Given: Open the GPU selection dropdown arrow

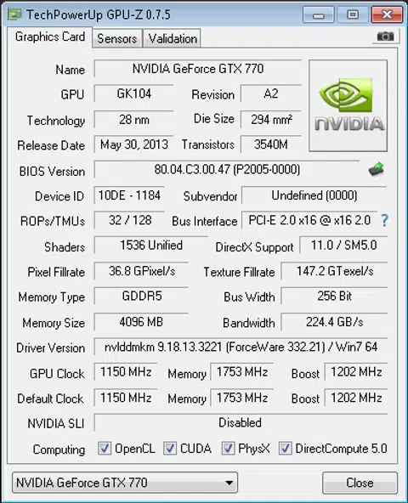Looking at the screenshot, I should (x=229, y=483).
